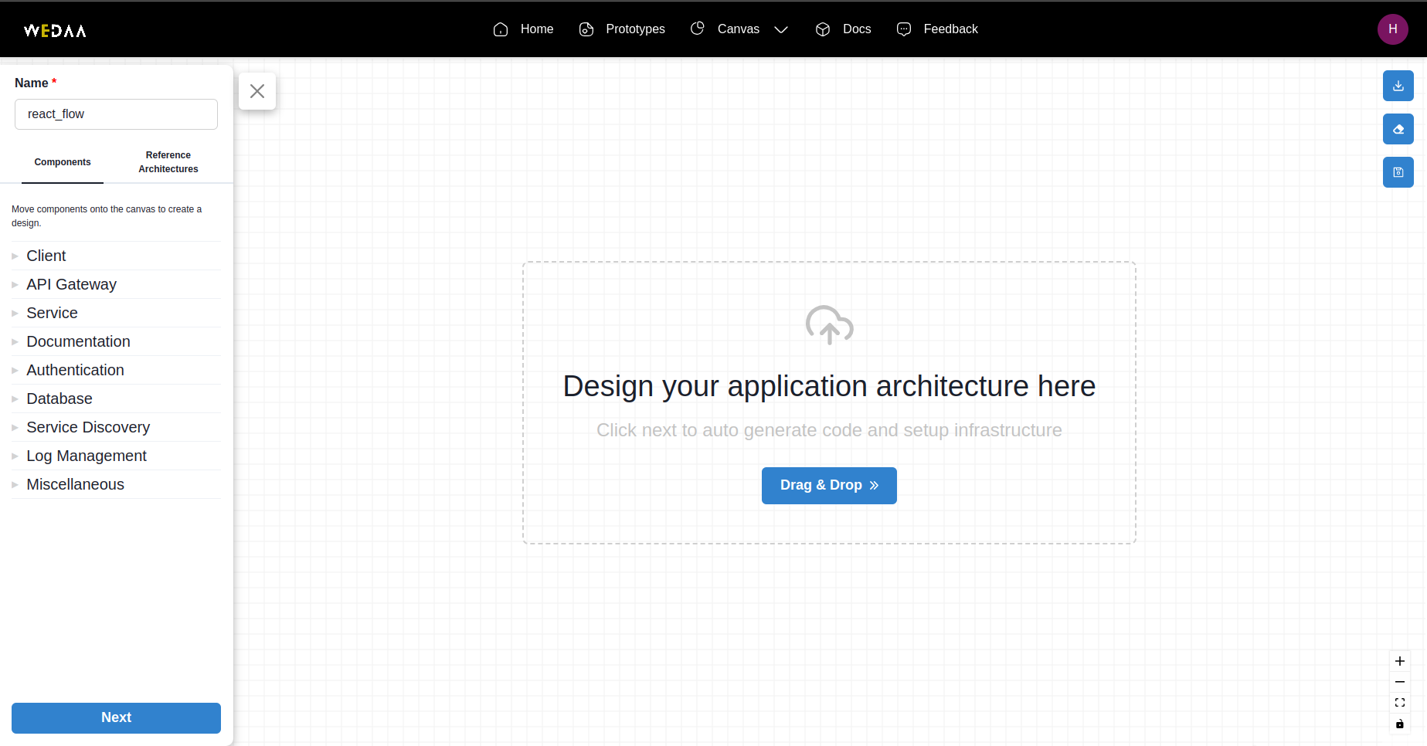Expand the Service Discovery component group
The image size is (1427, 746).
(x=116, y=427)
